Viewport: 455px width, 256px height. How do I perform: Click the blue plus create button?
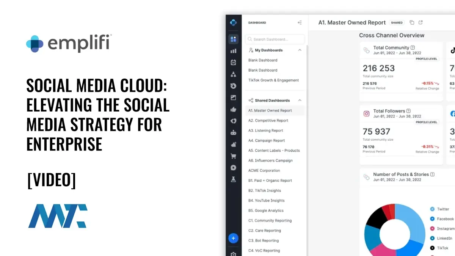pyautogui.click(x=233, y=239)
